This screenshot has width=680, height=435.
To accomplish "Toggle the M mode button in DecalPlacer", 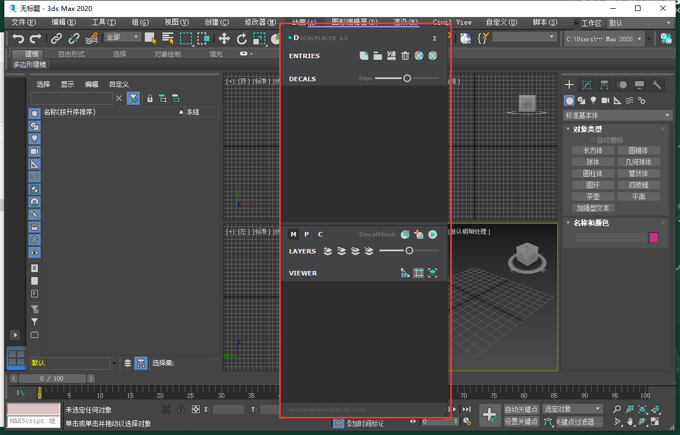I will click(x=293, y=234).
